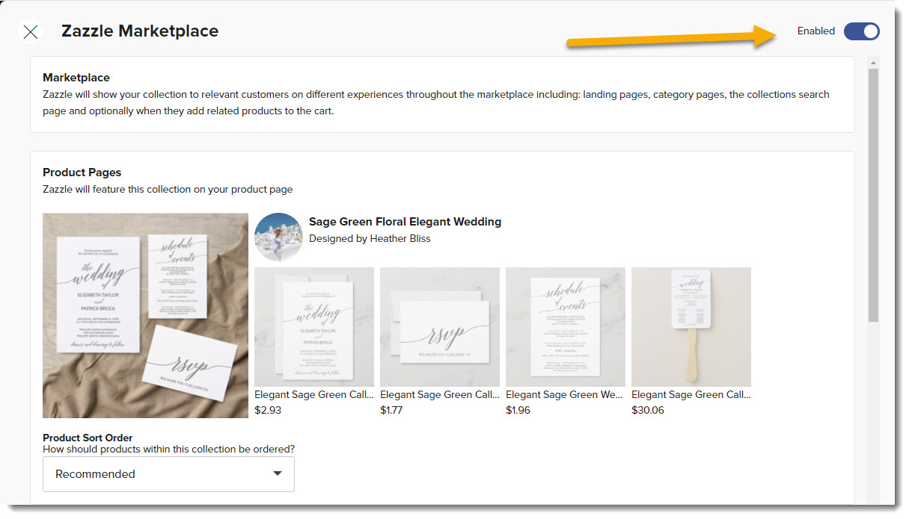Select the $1.96 schedule of events thumbnail
909x519 pixels.
566,327
